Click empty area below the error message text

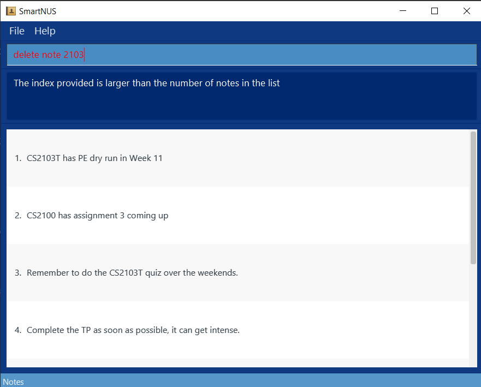(240, 106)
